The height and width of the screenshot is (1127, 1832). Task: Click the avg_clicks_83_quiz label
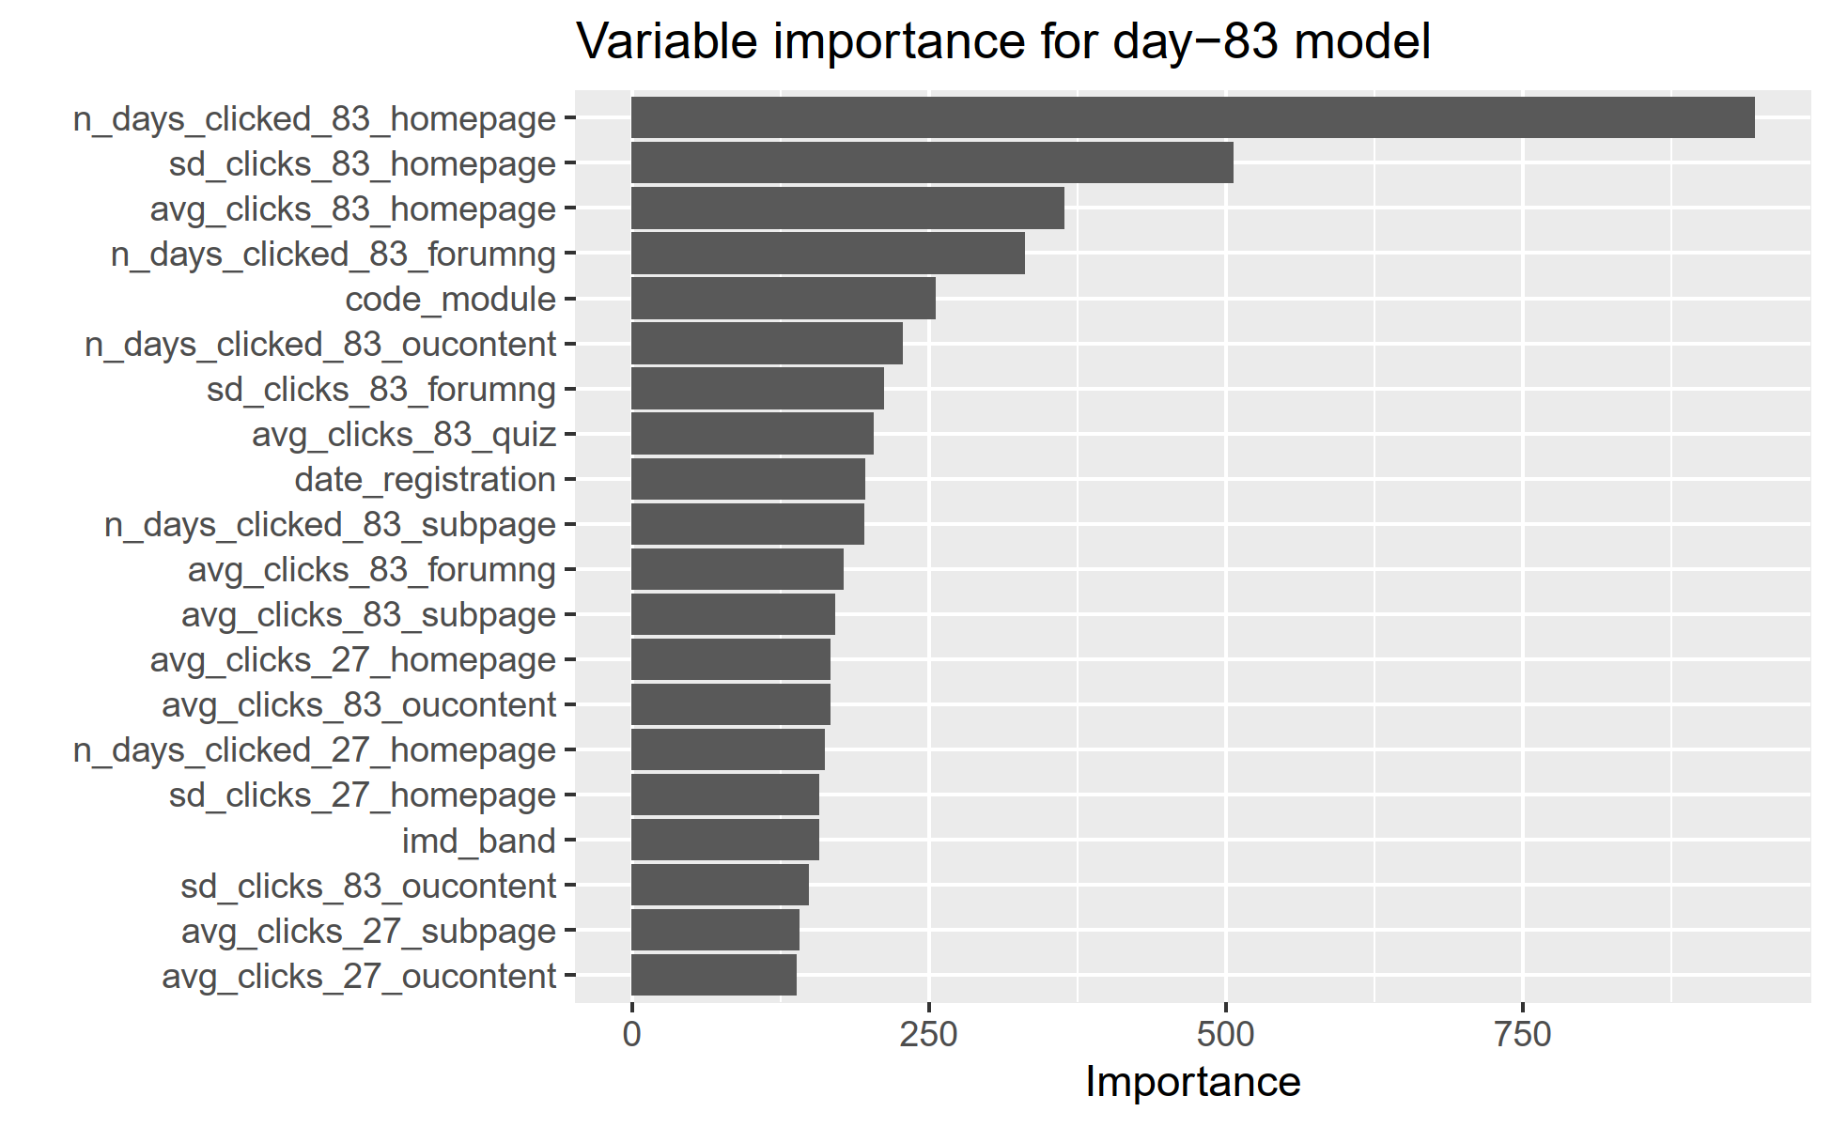(x=404, y=435)
